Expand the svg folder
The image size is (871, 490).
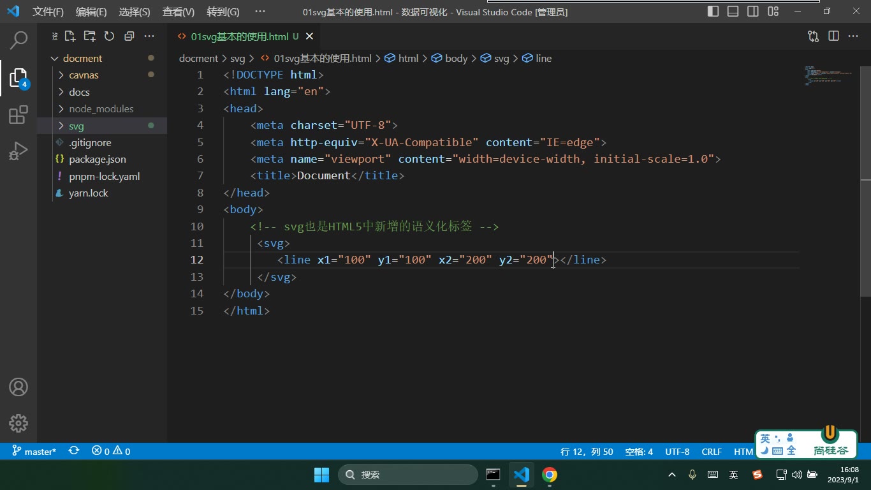[102, 126]
